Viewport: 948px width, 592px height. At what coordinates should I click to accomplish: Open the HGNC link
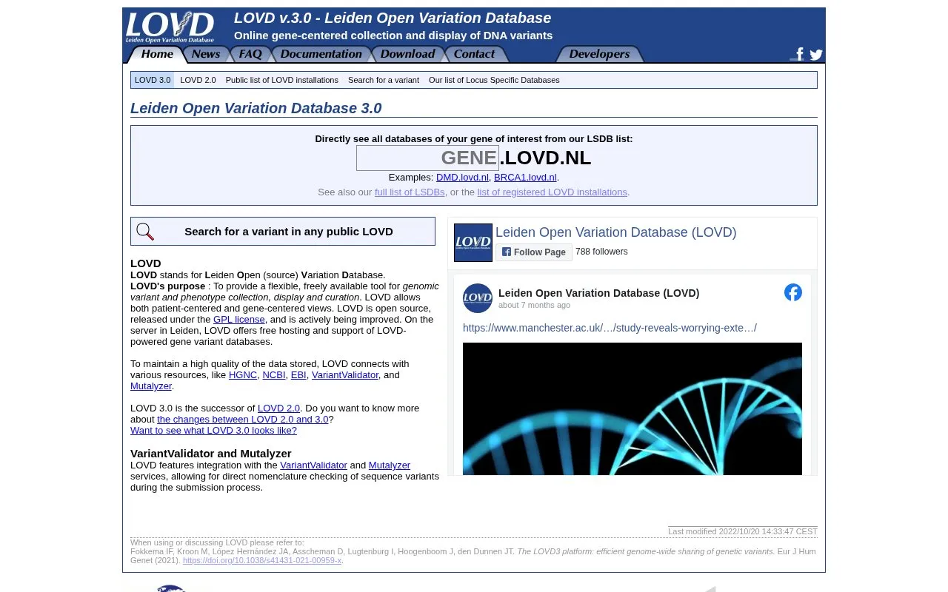[243, 375]
